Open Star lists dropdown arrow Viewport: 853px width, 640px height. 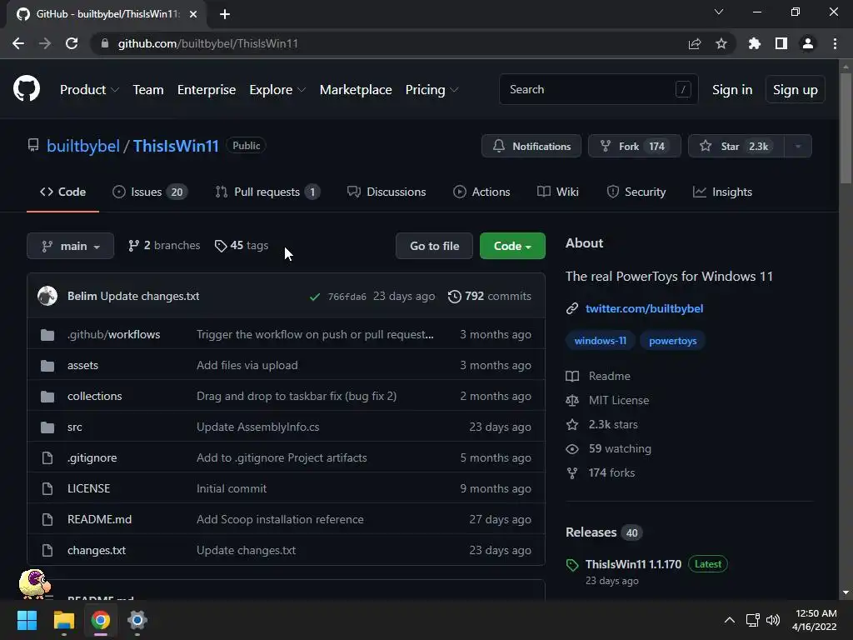coord(798,146)
